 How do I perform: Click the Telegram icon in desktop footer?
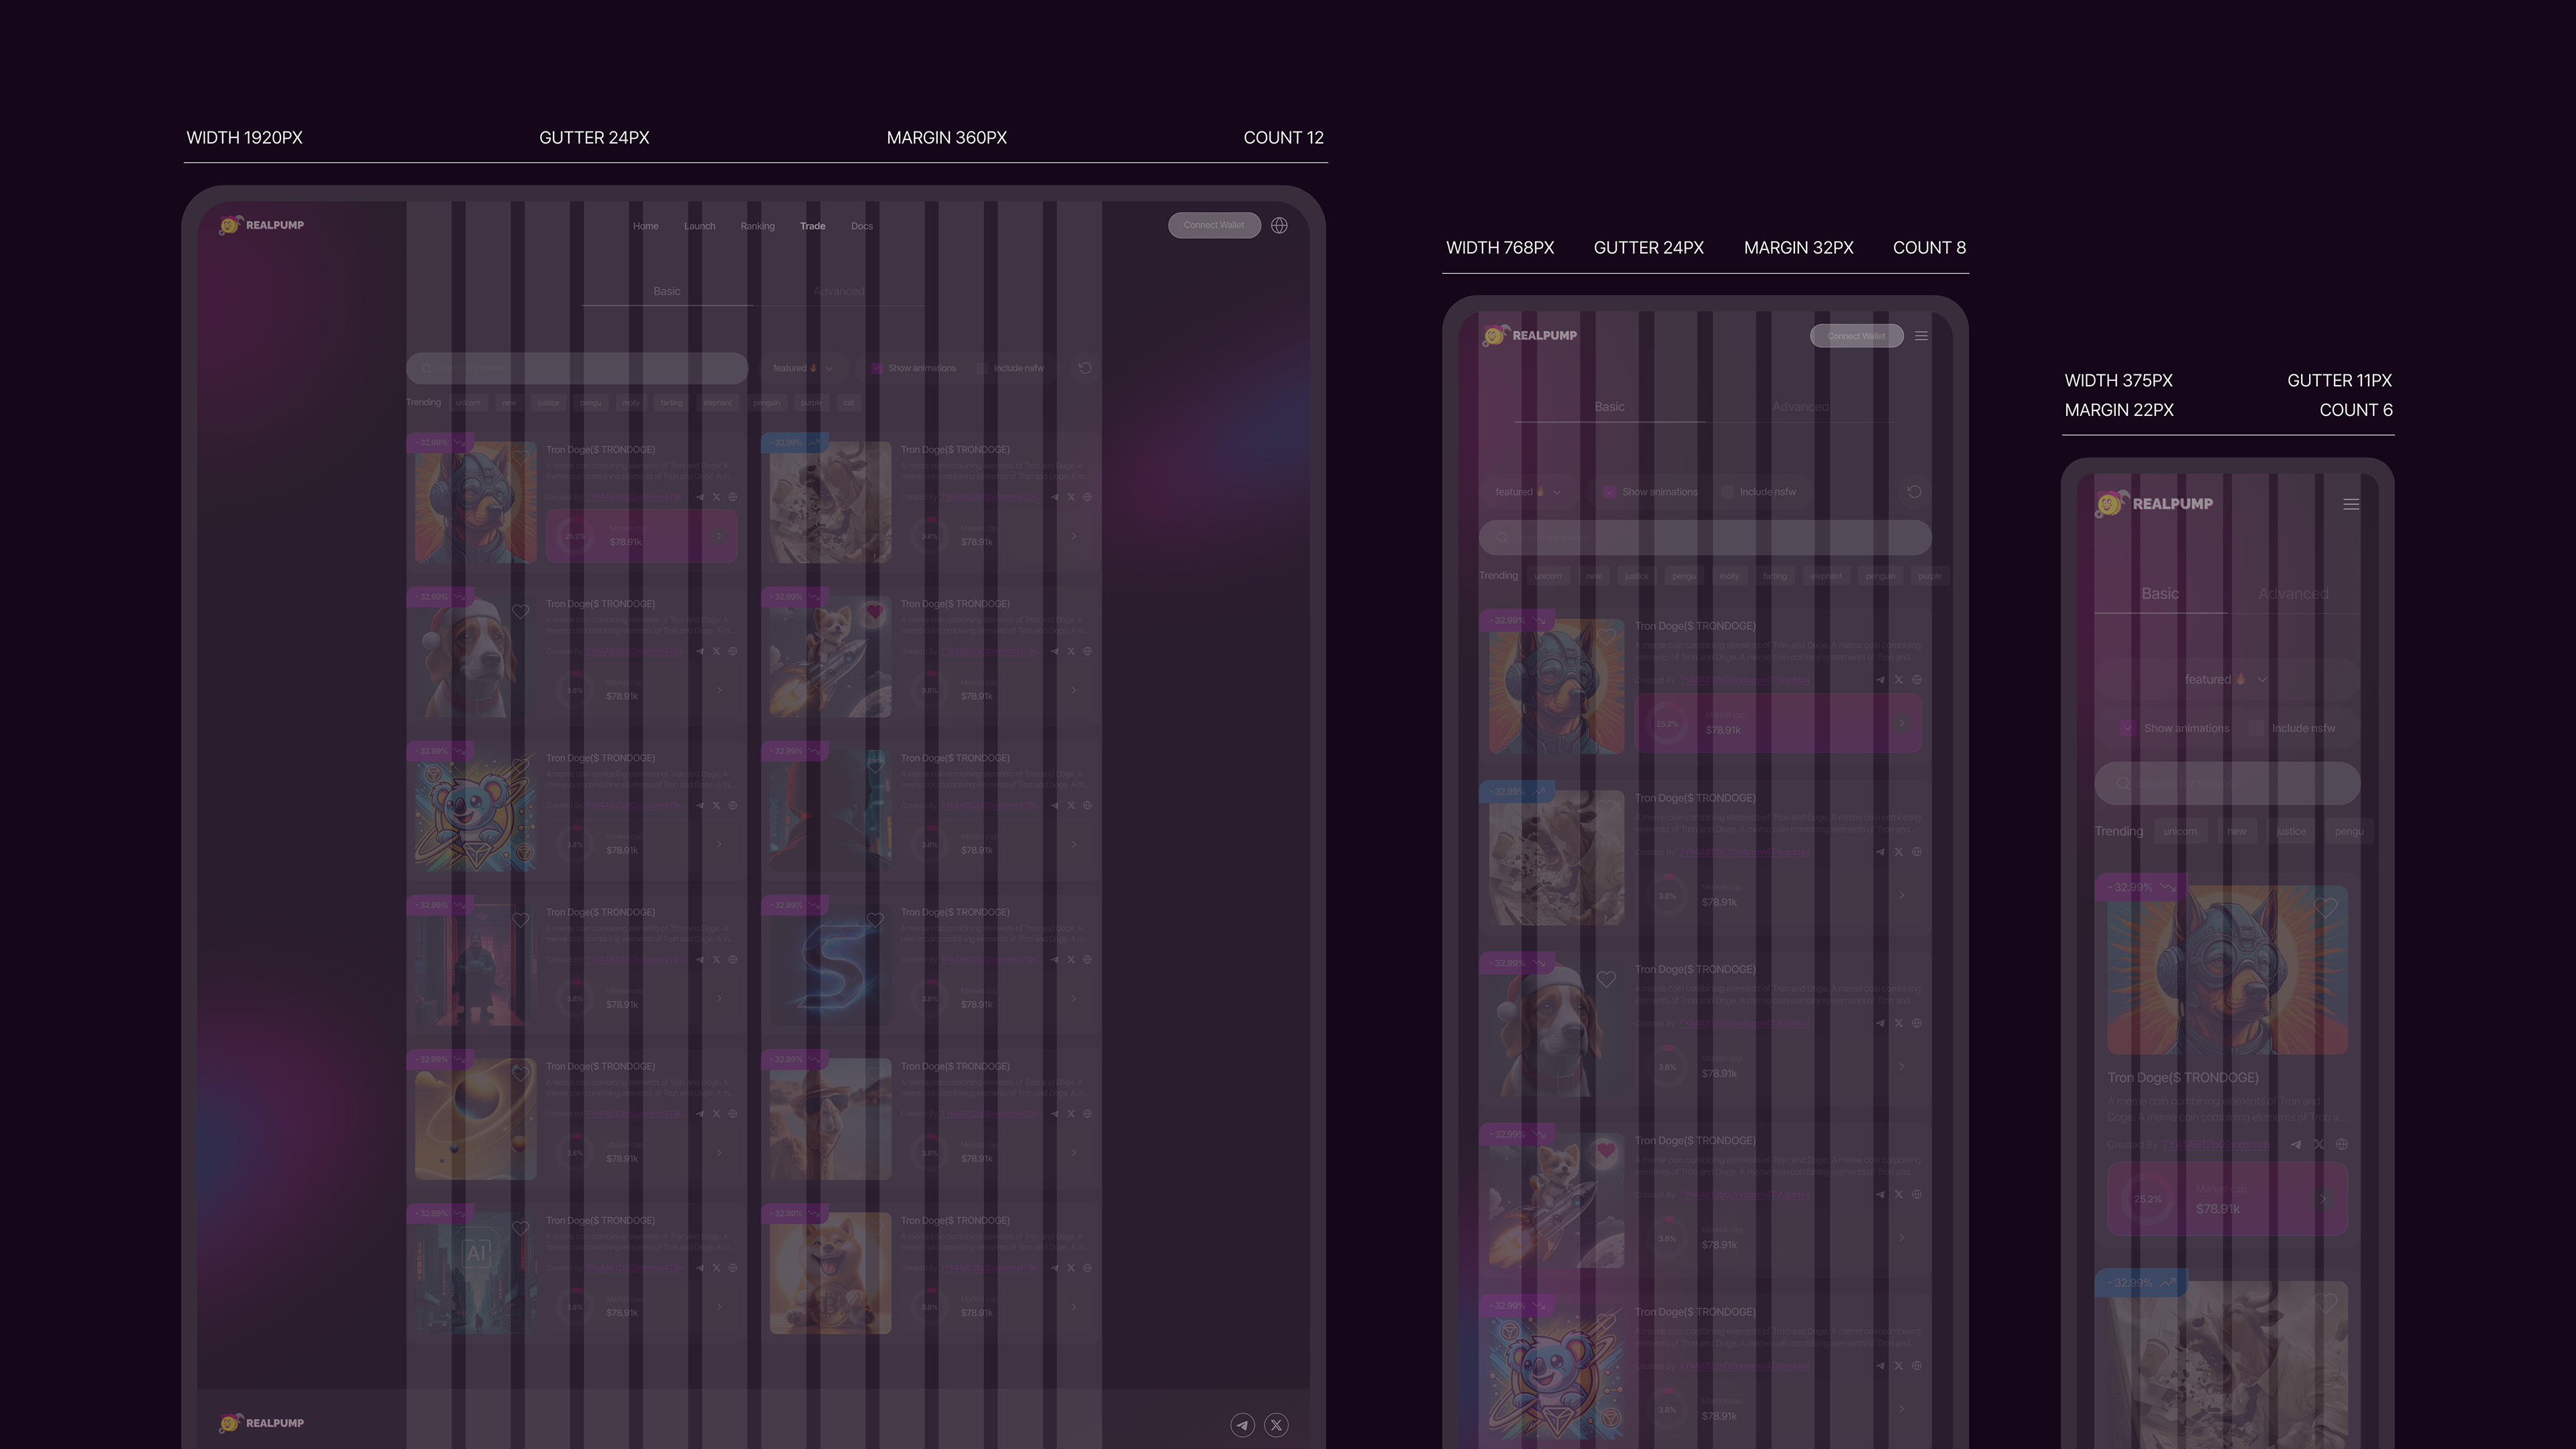click(x=1242, y=1425)
